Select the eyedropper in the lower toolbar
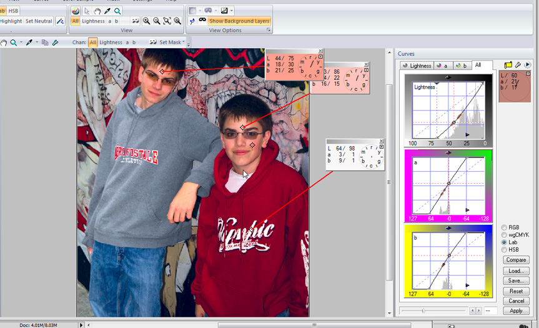Viewport: 539px width, 328px height. pos(29,42)
